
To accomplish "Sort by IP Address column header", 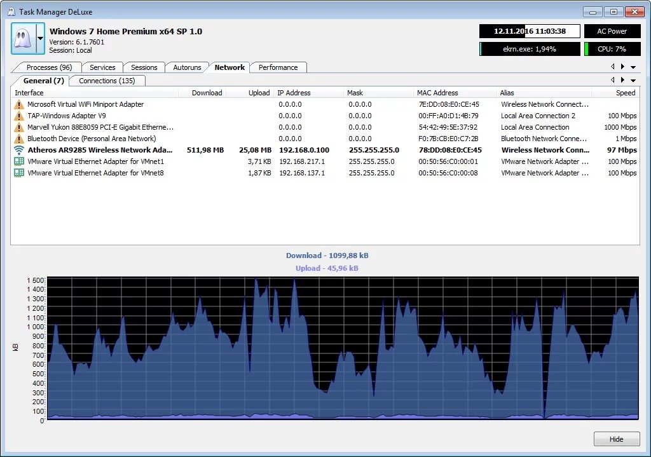I will point(310,93).
